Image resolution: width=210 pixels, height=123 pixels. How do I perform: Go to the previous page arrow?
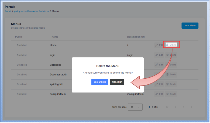pyautogui.click(x=175, y=107)
